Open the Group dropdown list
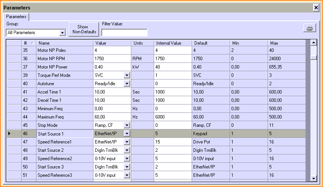Screen dimensions: 323x187 pyautogui.click(x=63, y=33)
